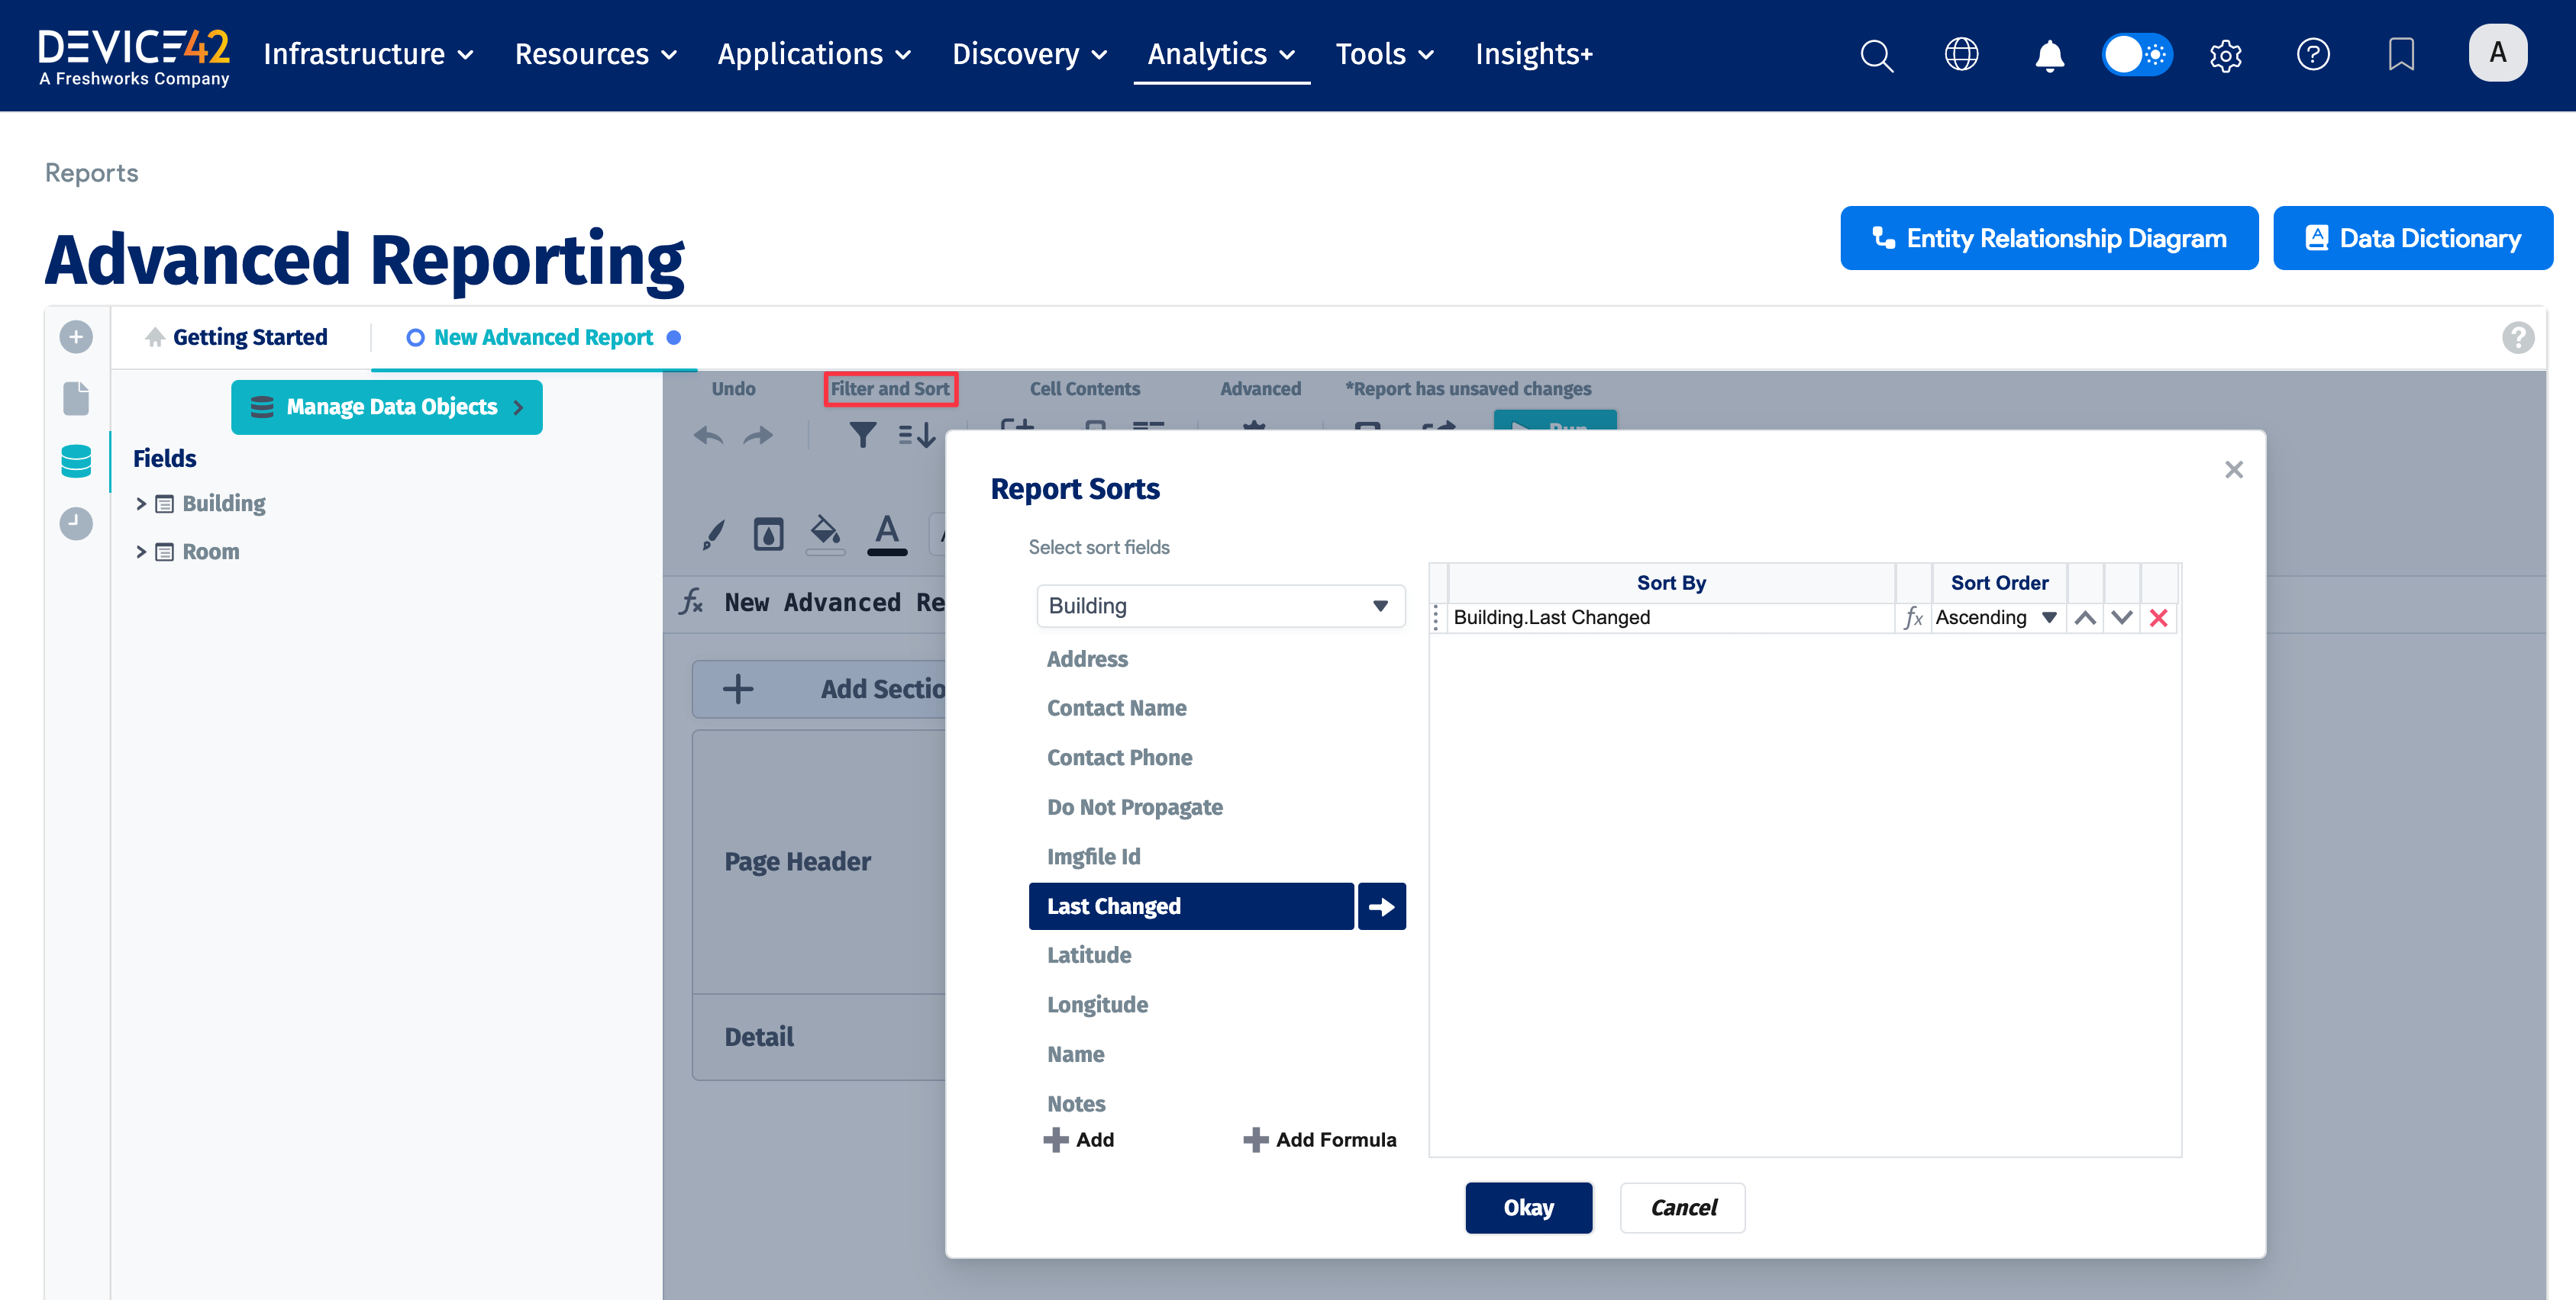This screenshot has height=1300, width=2576.
Task: Change the Ascending sort order dropdown
Action: 1996,617
